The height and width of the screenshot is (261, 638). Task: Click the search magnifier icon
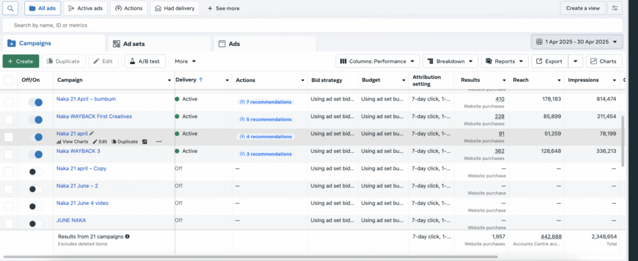[11, 8]
